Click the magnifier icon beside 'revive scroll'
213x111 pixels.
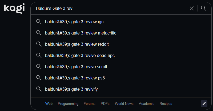[39, 67]
